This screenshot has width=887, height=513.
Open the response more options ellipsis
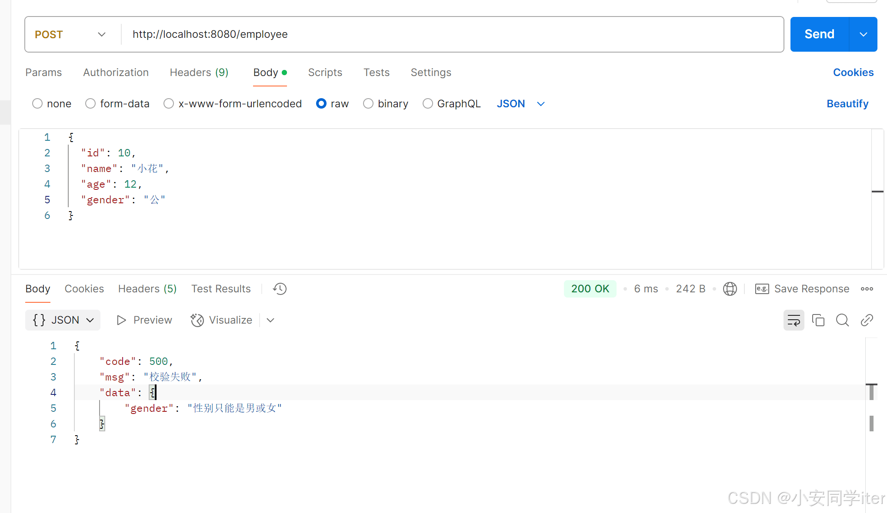(x=867, y=289)
